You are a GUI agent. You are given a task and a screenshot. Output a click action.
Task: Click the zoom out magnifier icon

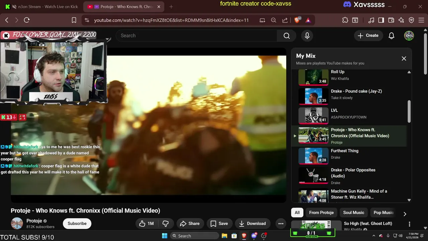[x=274, y=20]
